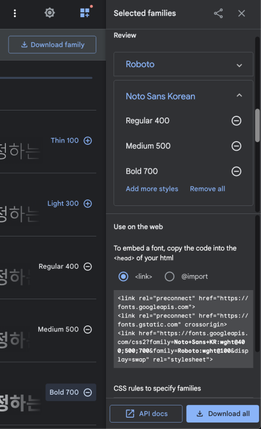Click the Bold 700 label in selected panel

tap(142, 171)
